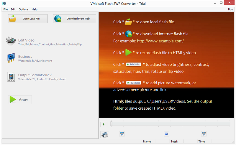The height and width of the screenshot is (145, 236).
Task: Open Output Format:WMV settings
Action: [x=35, y=75]
